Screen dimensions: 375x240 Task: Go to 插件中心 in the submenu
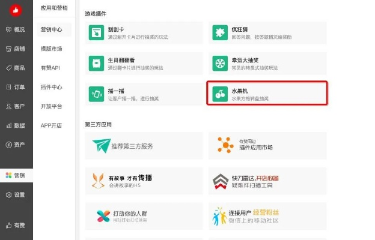click(52, 87)
